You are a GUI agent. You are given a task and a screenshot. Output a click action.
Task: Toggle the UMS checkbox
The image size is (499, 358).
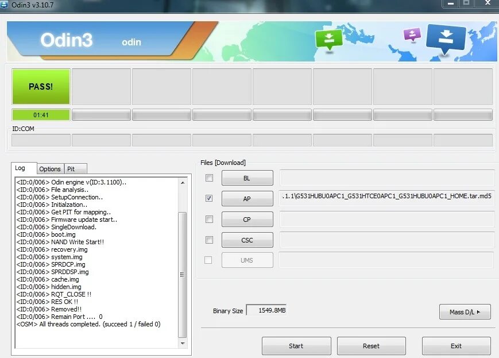click(x=208, y=260)
